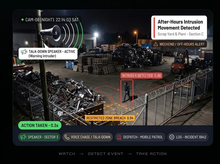Viewport: 220px width, 164px height.
Task: Click the Talk-Down Speaker - Active callout
Action: pyautogui.click(x=48, y=54)
